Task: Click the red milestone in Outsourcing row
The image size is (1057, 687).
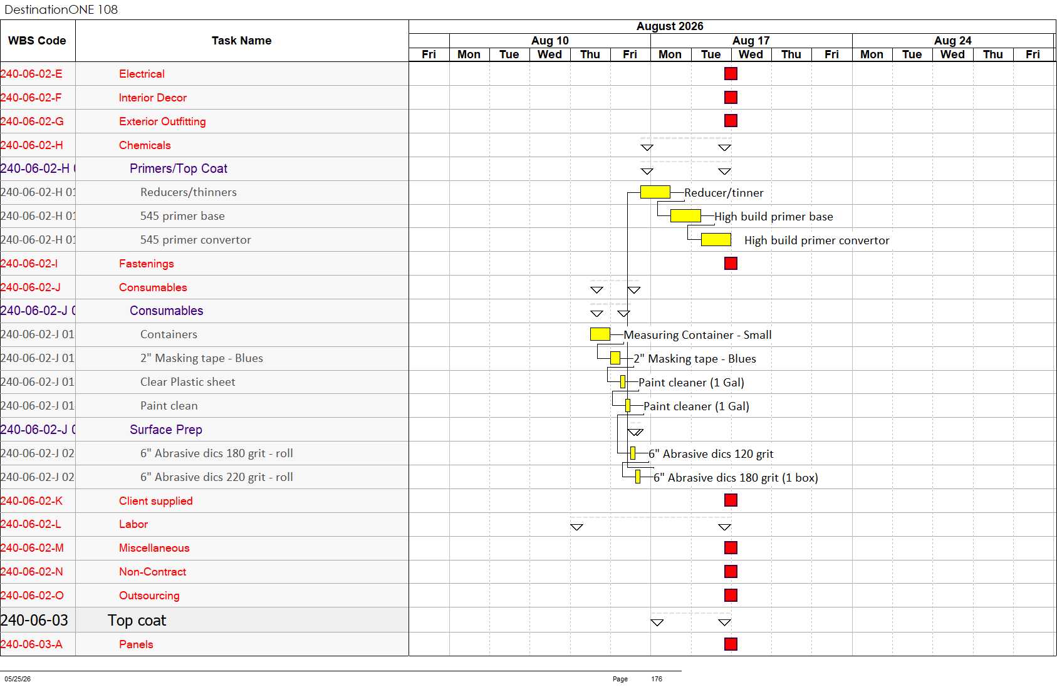Action: click(x=731, y=595)
